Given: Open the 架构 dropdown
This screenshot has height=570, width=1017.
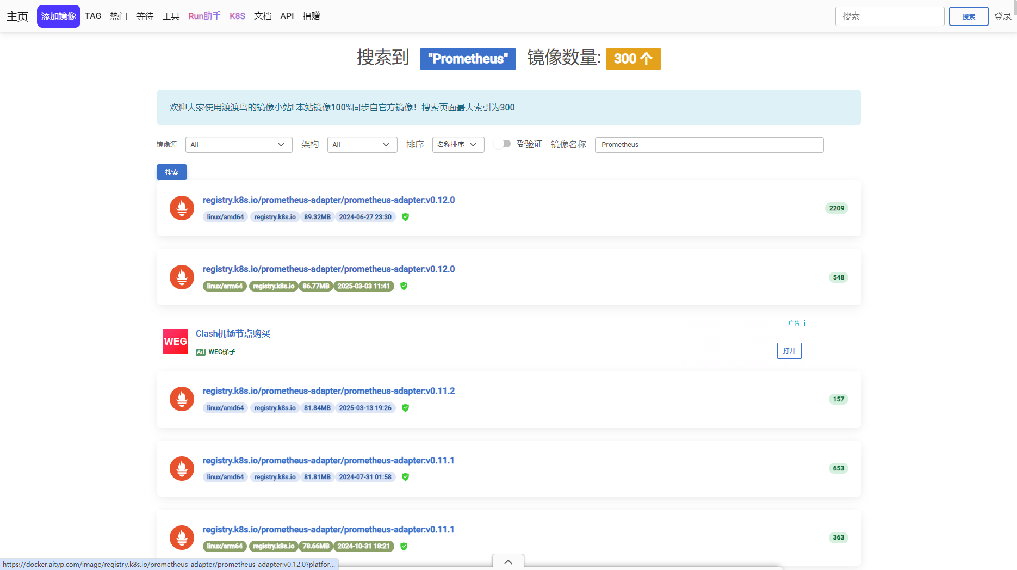Looking at the screenshot, I should click(362, 144).
